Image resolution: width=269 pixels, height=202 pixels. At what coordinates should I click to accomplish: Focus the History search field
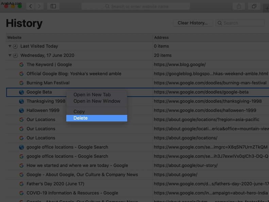pos(240,23)
